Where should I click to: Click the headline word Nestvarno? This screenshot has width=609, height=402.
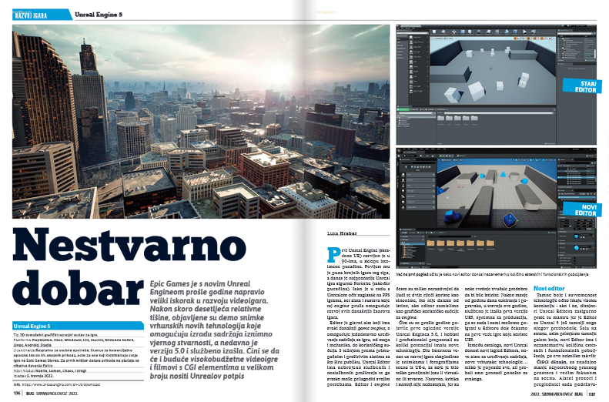tap(129, 246)
